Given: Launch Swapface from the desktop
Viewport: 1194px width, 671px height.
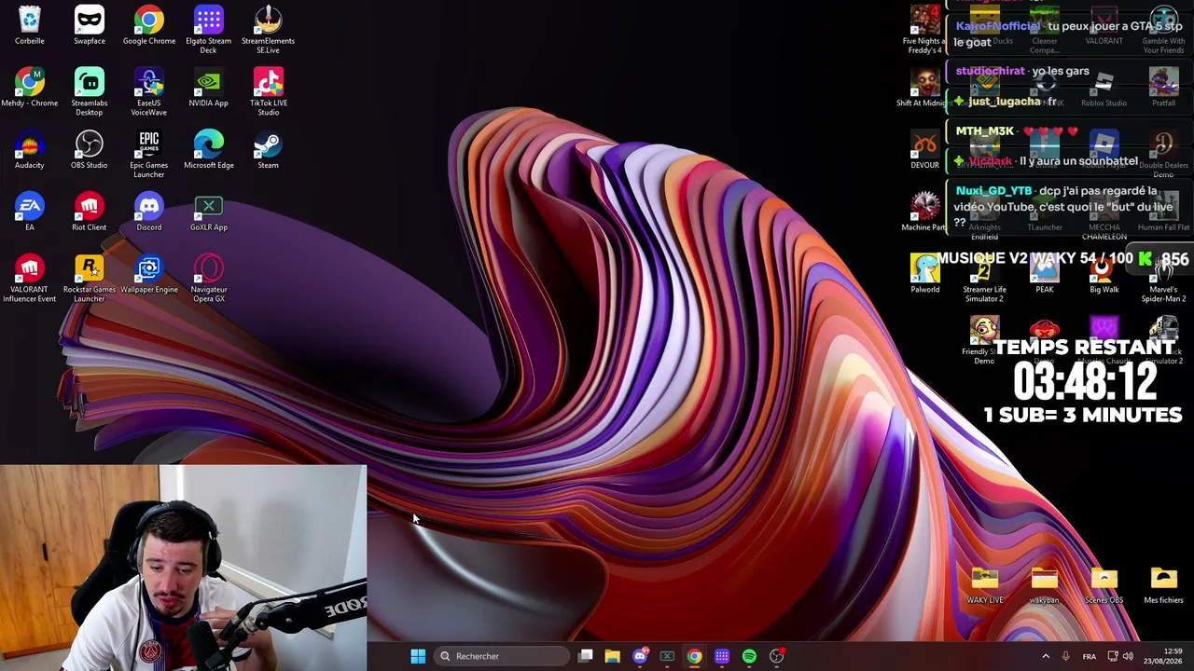Looking at the screenshot, I should tap(90, 25).
